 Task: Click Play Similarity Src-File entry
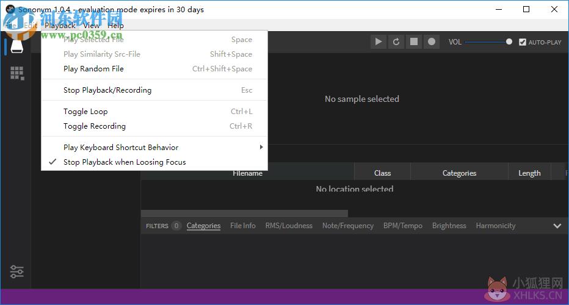tap(154, 54)
